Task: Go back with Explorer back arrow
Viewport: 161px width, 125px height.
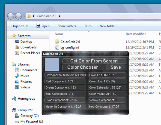Action: click(11, 16)
